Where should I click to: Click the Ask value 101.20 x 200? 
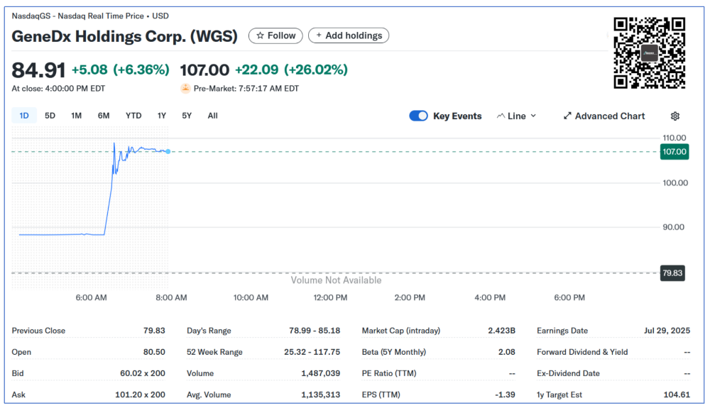tap(140, 395)
